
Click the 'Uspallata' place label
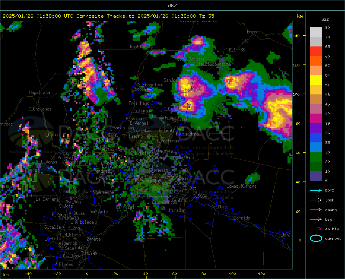[39, 92]
